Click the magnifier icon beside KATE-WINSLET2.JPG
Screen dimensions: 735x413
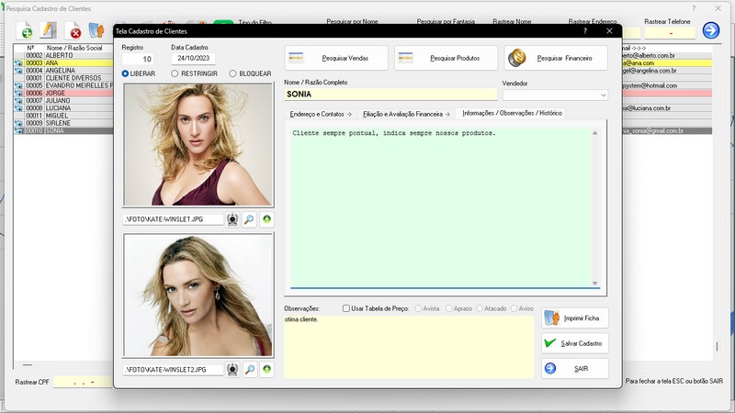(x=249, y=370)
